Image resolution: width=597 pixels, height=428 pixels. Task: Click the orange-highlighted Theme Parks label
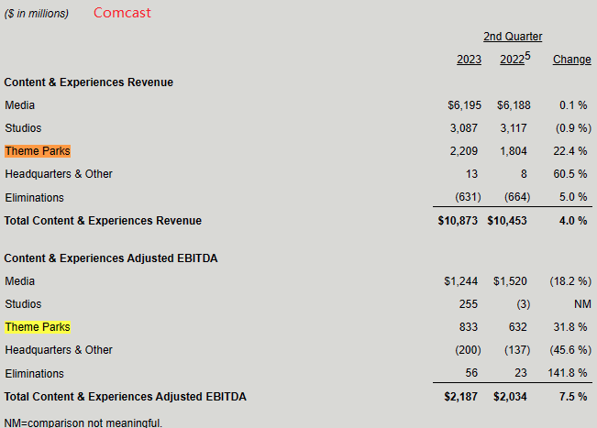tap(38, 151)
